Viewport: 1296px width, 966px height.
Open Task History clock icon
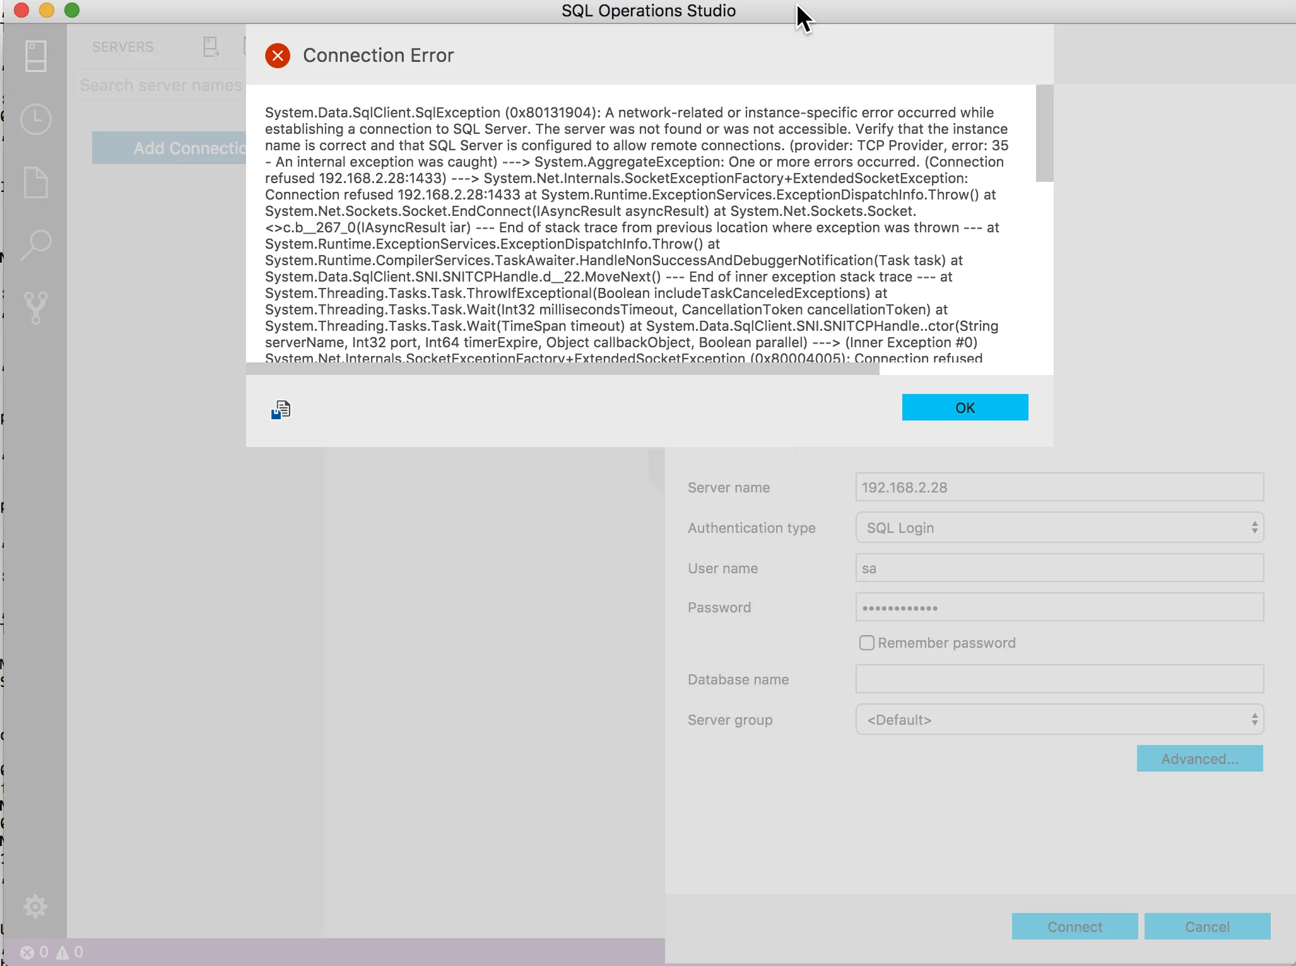click(35, 119)
